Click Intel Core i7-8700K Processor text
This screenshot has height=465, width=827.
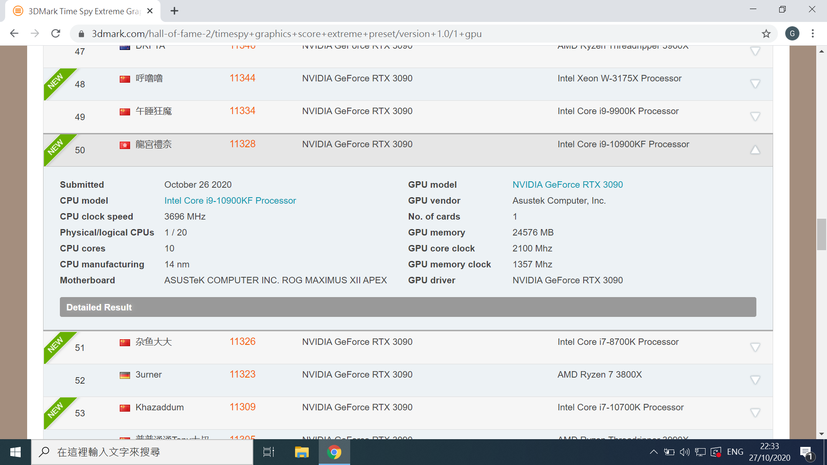coord(618,342)
